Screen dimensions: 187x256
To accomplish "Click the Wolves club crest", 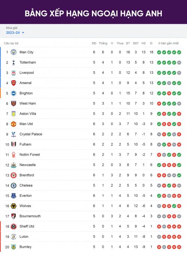I will (13, 206).
